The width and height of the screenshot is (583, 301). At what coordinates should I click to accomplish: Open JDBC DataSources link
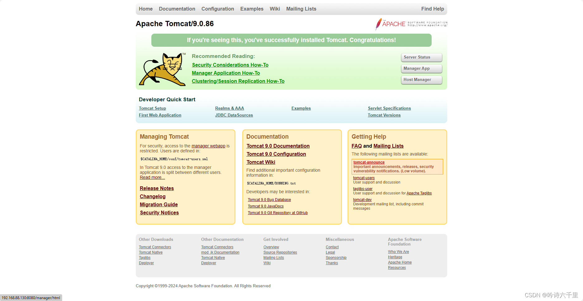pos(234,115)
